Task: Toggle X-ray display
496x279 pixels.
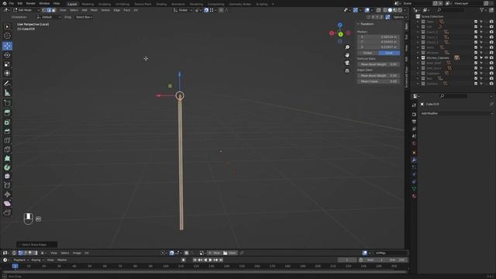Action: click(x=379, y=10)
